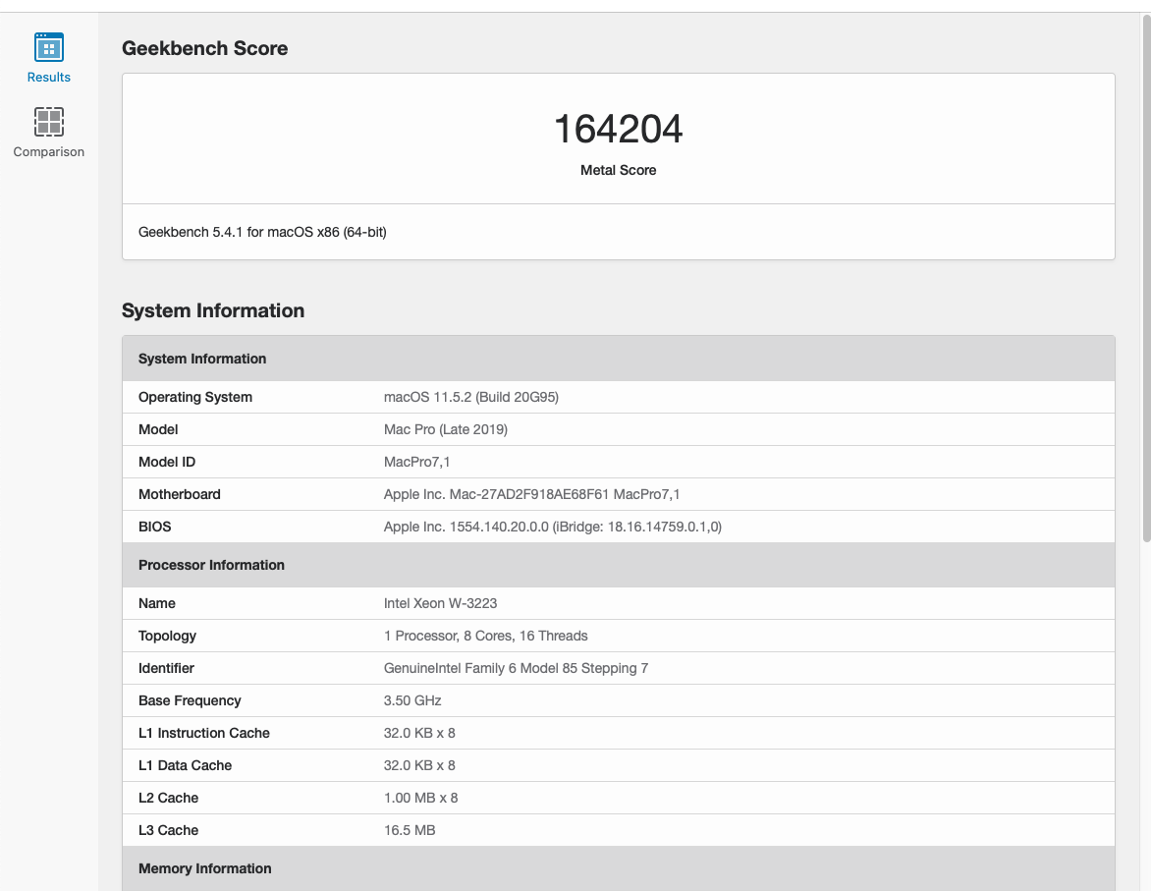Screen dimensions: 1151x891
Task: Click Geekbench 5.4.1 for macOS version text
Action: 262,232
